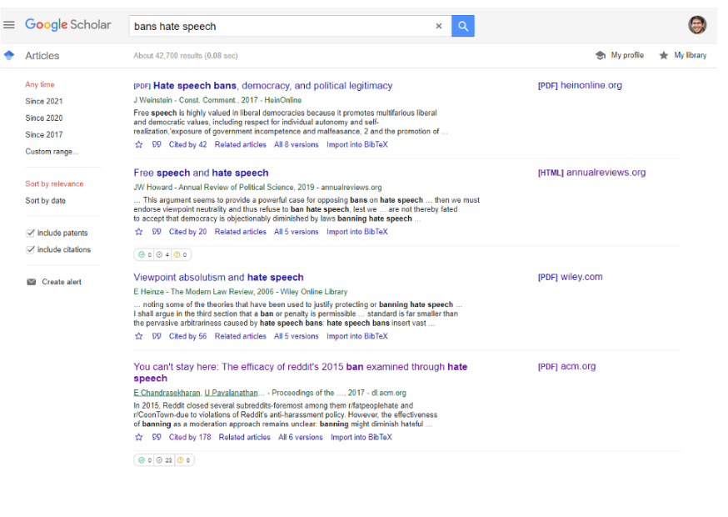This screenshot has width=728, height=517.
Task: Toggle the 'include patents' checkbox
Action: pyautogui.click(x=31, y=233)
